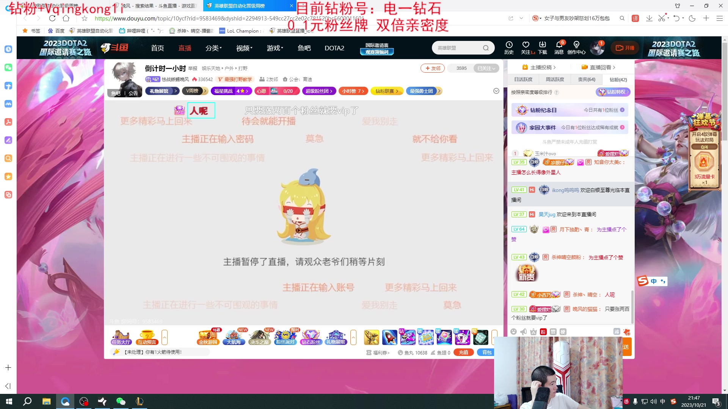The height and width of the screenshot is (409, 728).
Task: Bookmark page with star icon in address bar
Action: coord(85,18)
